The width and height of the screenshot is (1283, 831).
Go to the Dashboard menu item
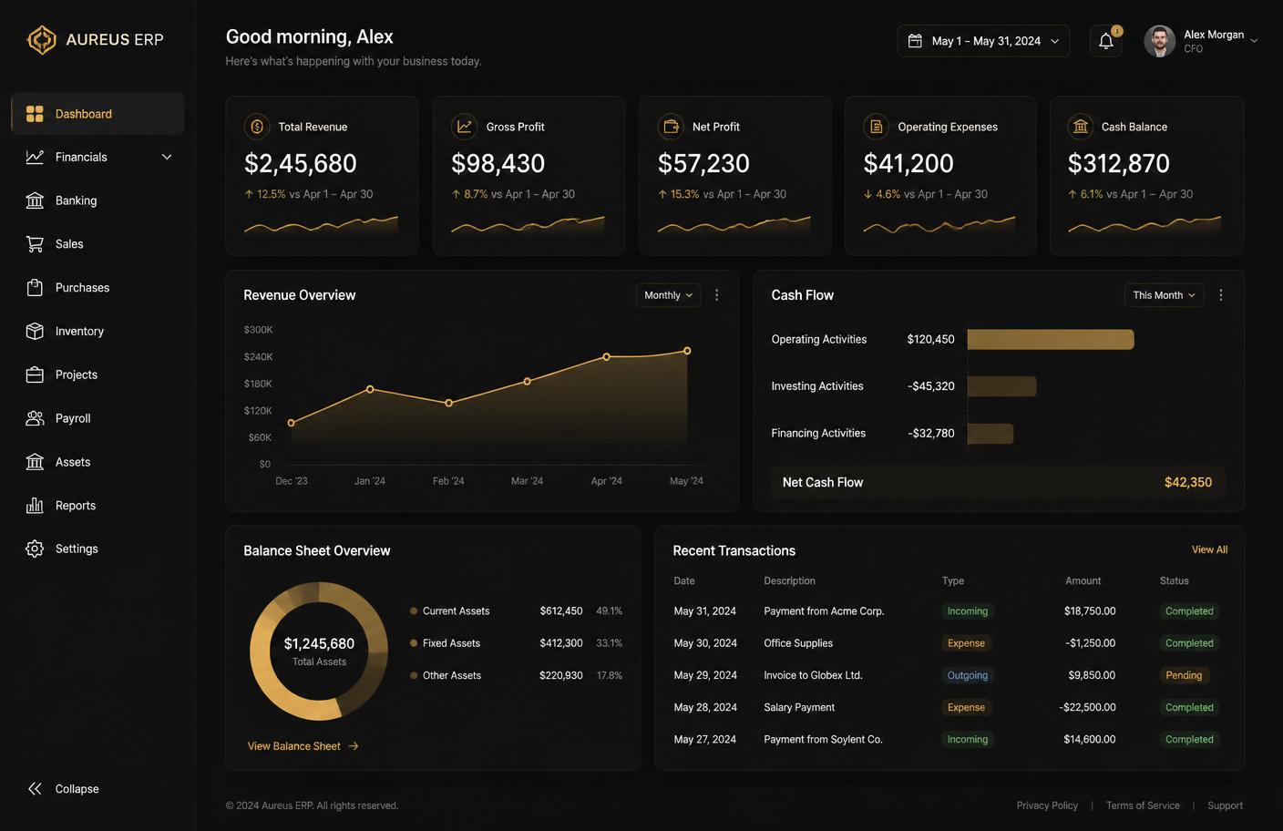pos(98,114)
